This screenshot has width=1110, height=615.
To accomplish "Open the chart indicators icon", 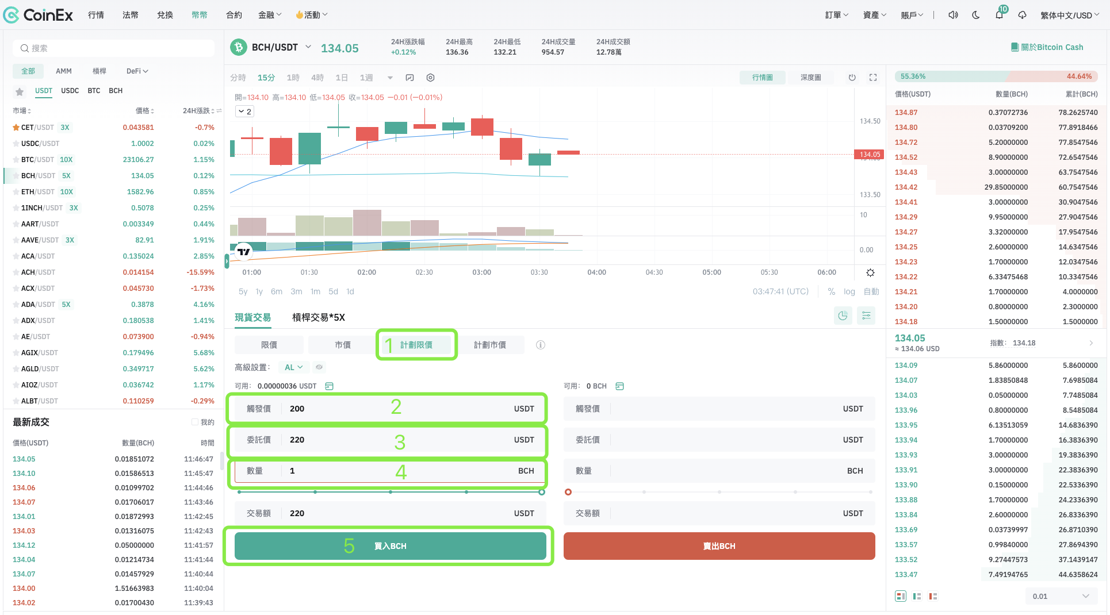I will [409, 78].
